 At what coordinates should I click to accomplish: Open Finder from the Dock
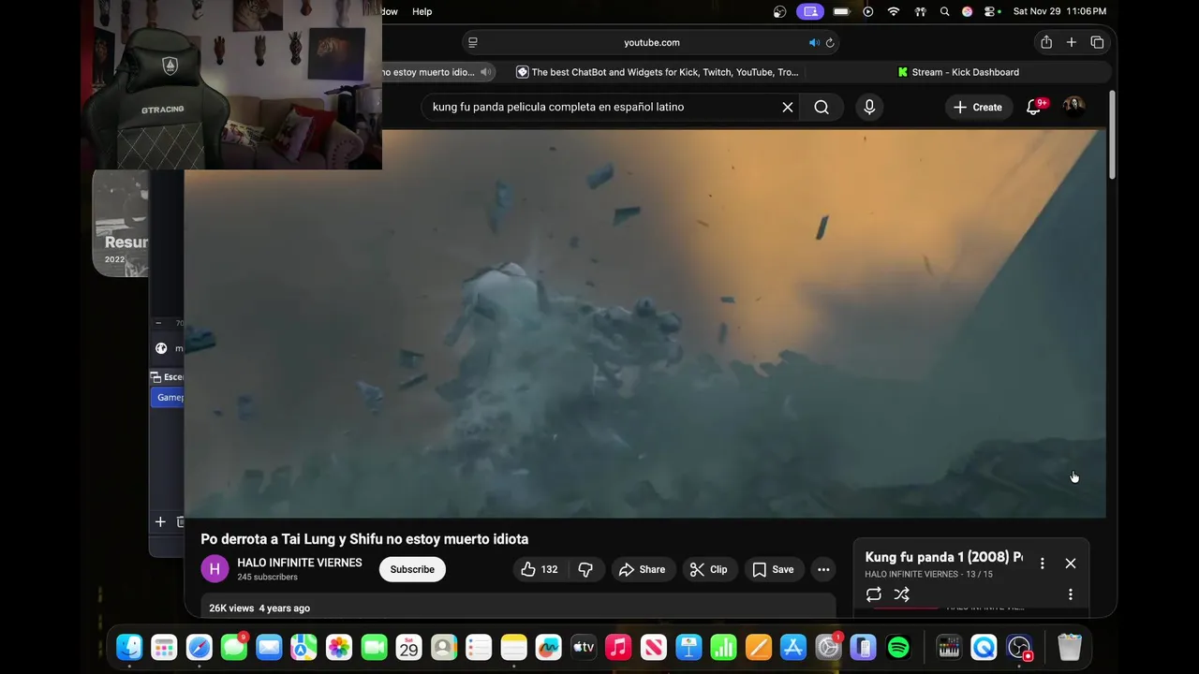click(x=129, y=647)
